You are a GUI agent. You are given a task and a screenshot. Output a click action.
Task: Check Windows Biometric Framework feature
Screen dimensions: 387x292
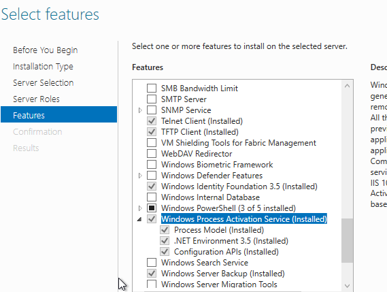point(152,164)
